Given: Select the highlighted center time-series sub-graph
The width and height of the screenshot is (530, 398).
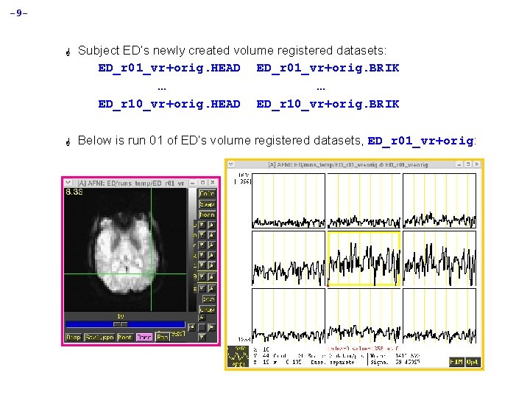Looking at the screenshot, I should point(364,259).
